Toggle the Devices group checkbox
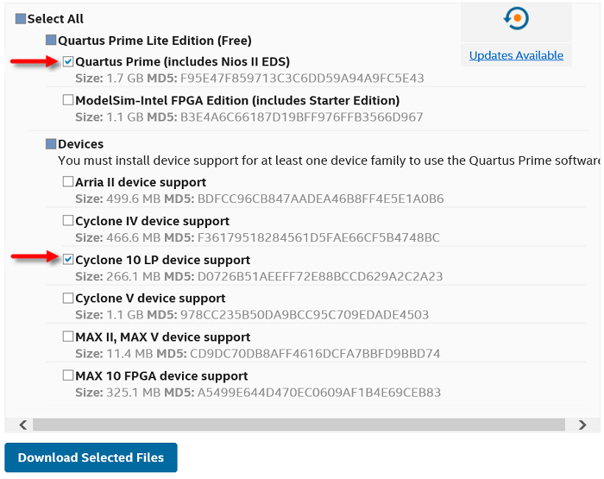The image size is (604, 479). click(x=51, y=143)
